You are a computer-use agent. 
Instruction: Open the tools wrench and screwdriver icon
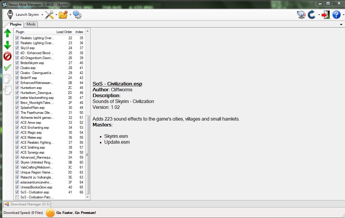[49, 15]
